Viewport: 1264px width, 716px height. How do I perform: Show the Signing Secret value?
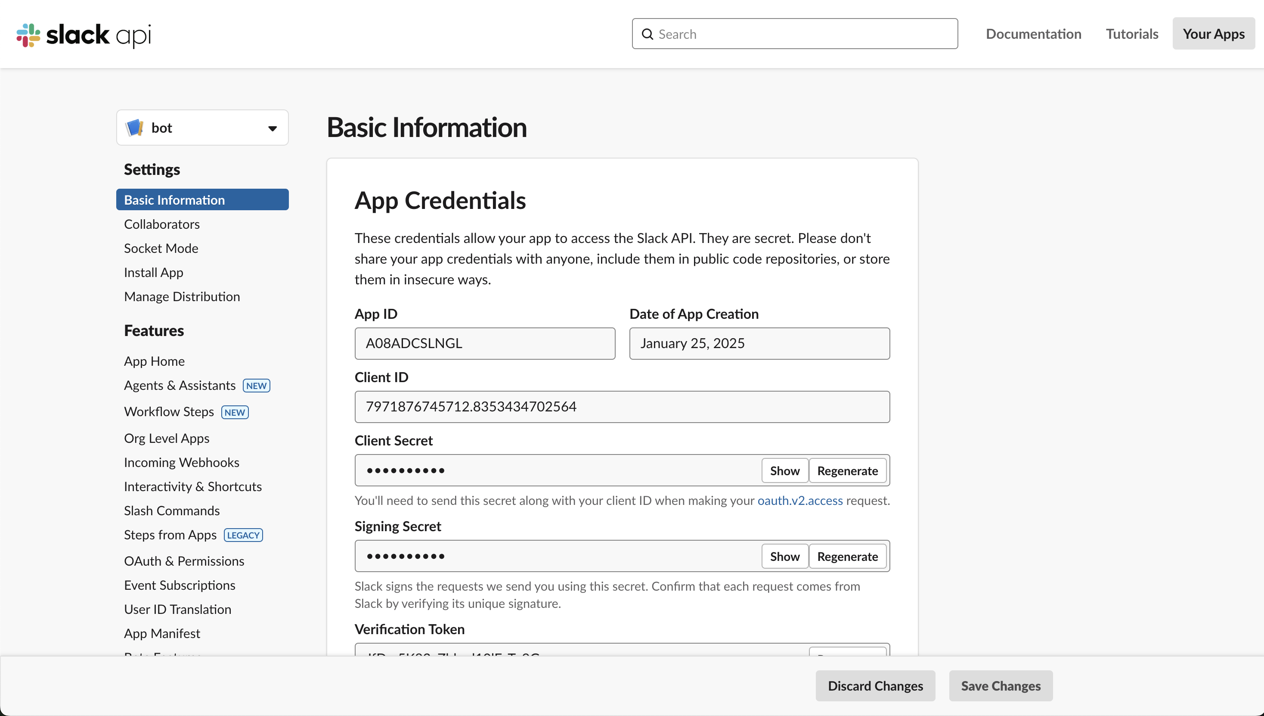pyautogui.click(x=784, y=556)
